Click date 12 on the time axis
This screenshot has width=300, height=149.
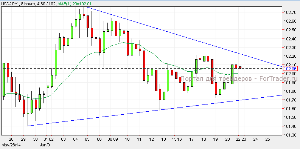click(x=152, y=139)
